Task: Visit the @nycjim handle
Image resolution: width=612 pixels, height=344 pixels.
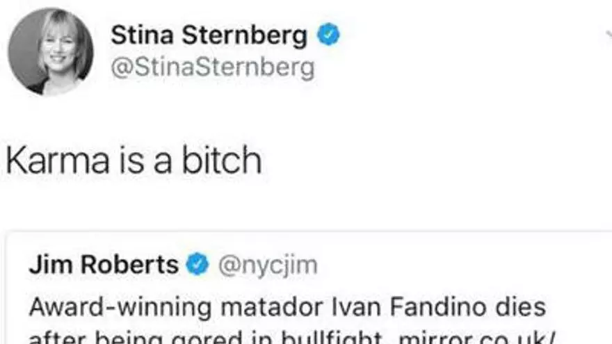Action: [x=268, y=265]
